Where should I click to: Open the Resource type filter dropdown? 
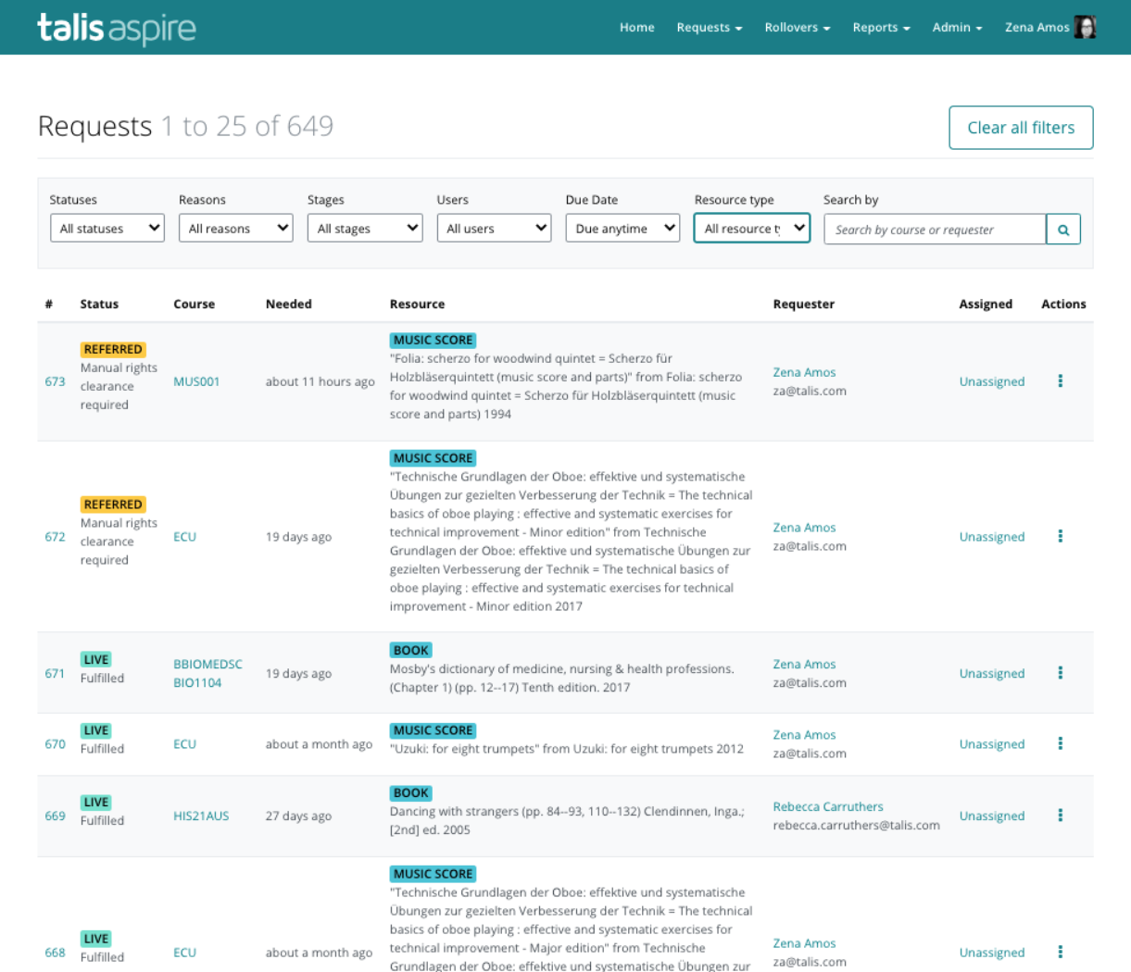pyautogui.click(x=752, y=229)
